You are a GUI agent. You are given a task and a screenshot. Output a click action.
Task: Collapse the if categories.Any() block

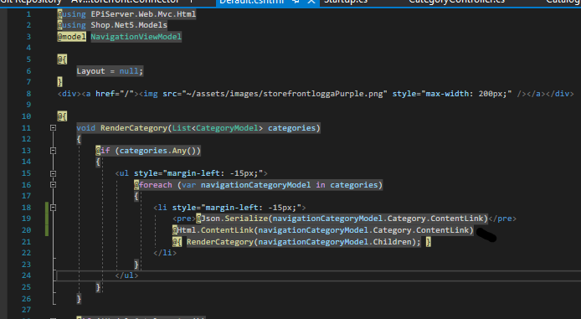[x=53, y=151]
